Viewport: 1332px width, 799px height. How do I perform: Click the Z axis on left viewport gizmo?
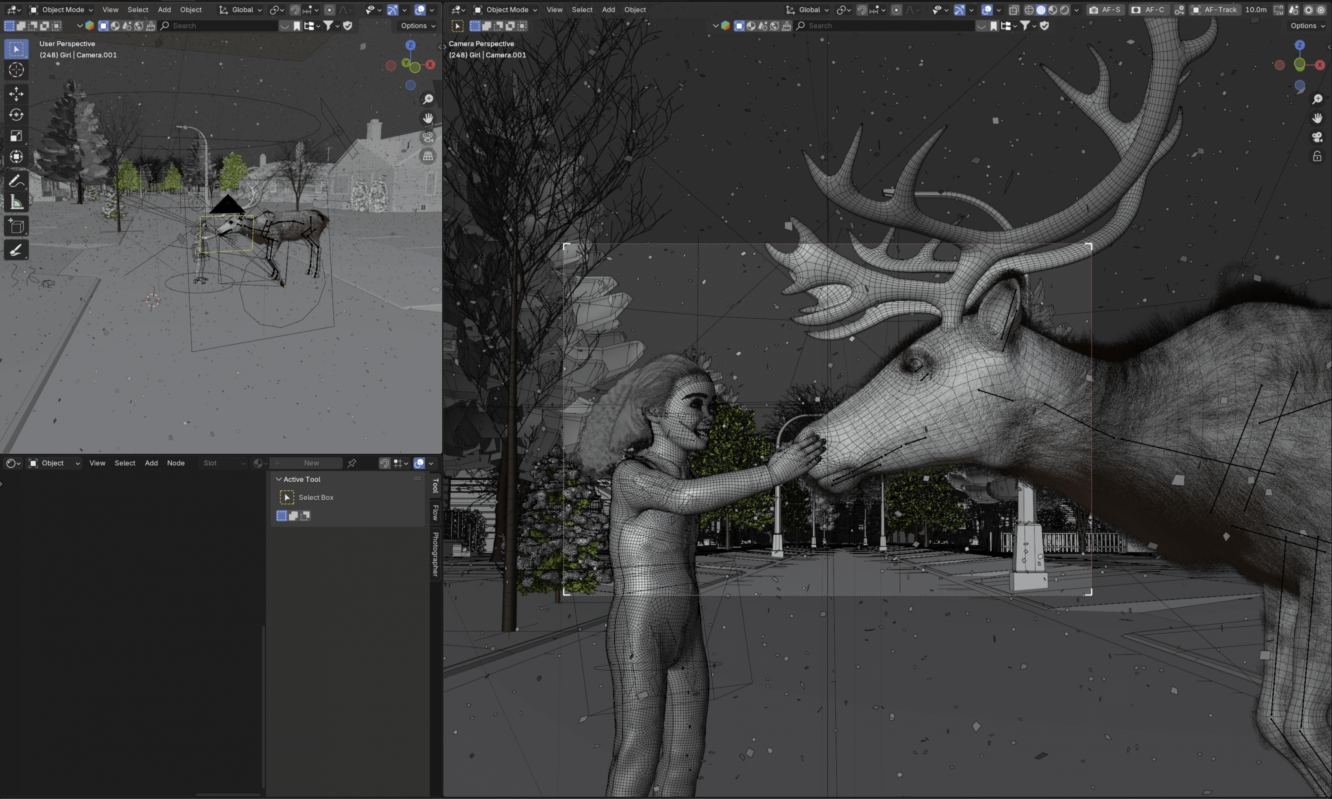[411, 45]
